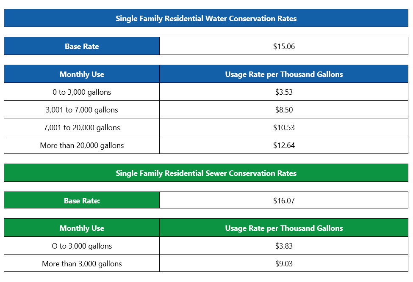Select the green sewer Base Rate: label cell
Screen dimensions: 413x282
coord(82,201)
